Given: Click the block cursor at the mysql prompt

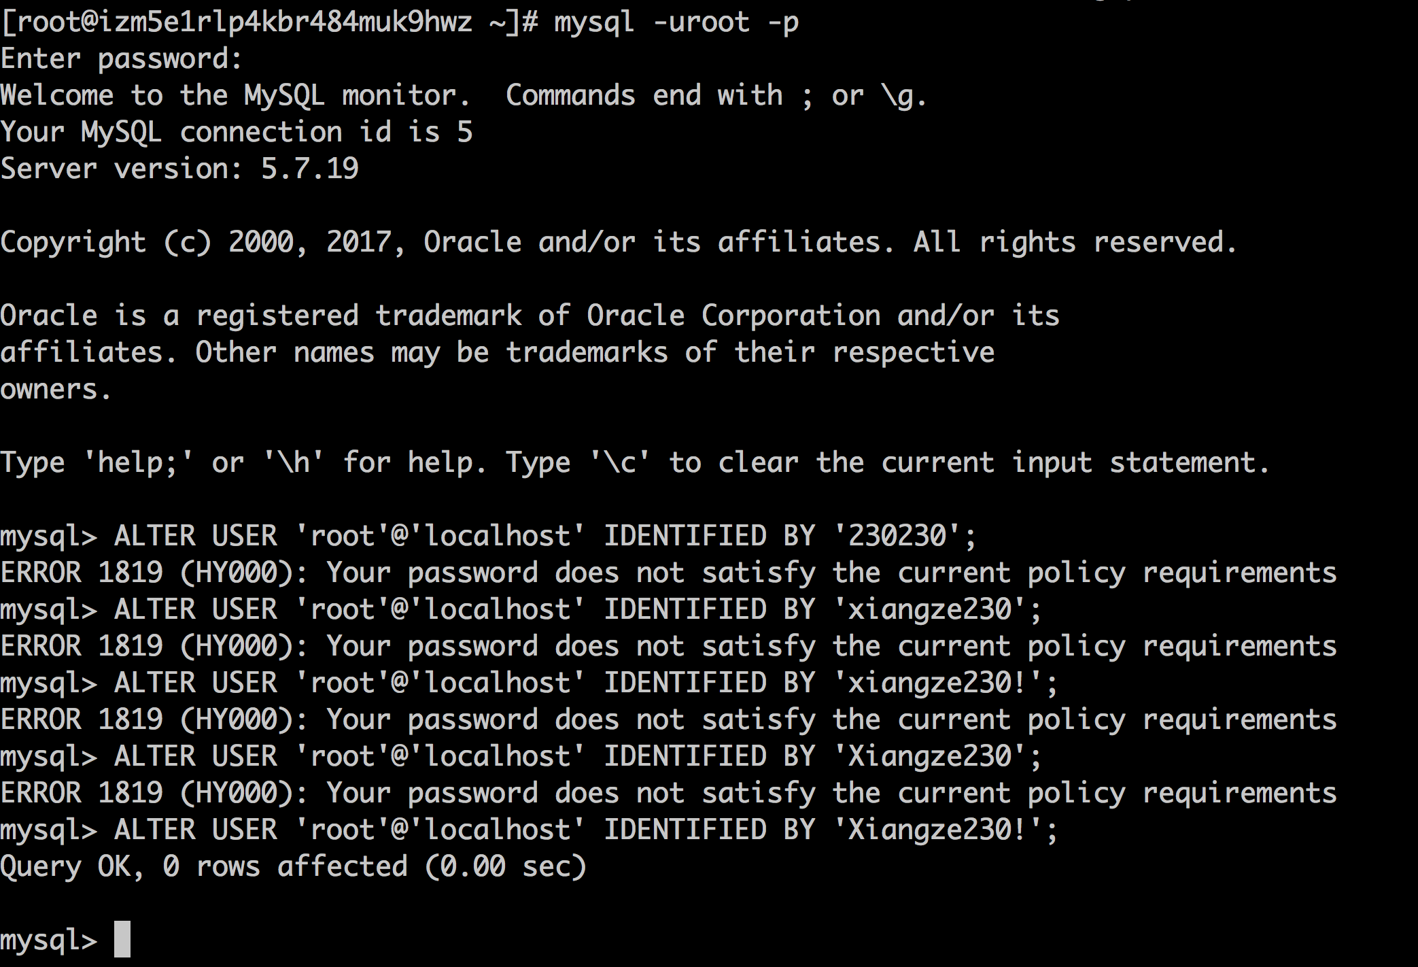Looking at the screenshot, I should [122, 939].
